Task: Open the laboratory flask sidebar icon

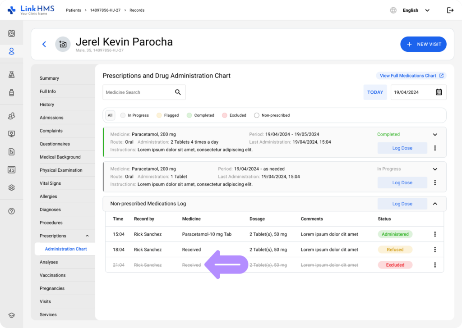Action: (x=12, y=74)
